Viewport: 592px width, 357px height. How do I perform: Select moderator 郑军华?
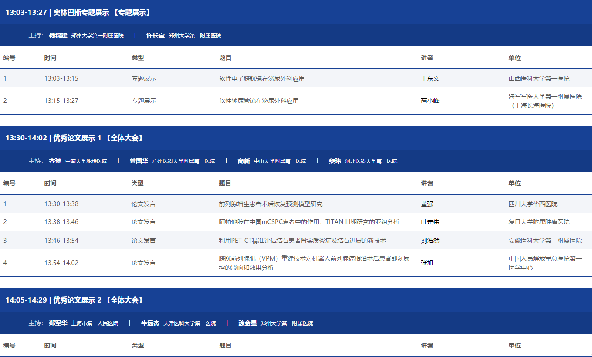click(58, 323)
